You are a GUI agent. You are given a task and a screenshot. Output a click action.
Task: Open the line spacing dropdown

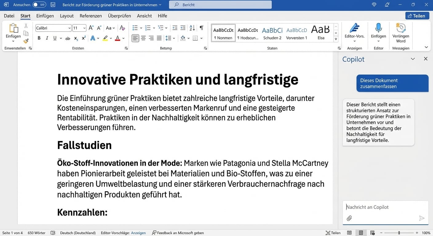click(x=173, y=38)
